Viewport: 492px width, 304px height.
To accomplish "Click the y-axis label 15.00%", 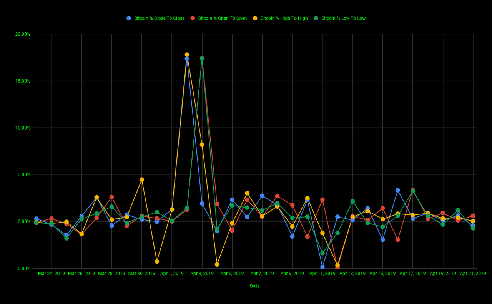I will [x=23, y=81].
